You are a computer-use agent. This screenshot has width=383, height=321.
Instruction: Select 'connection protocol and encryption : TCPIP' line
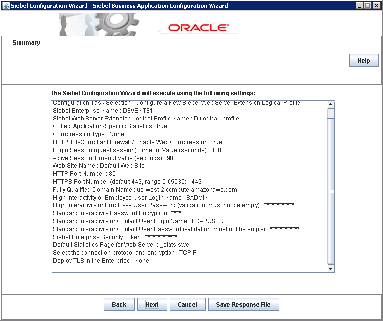tap(125, 253)
